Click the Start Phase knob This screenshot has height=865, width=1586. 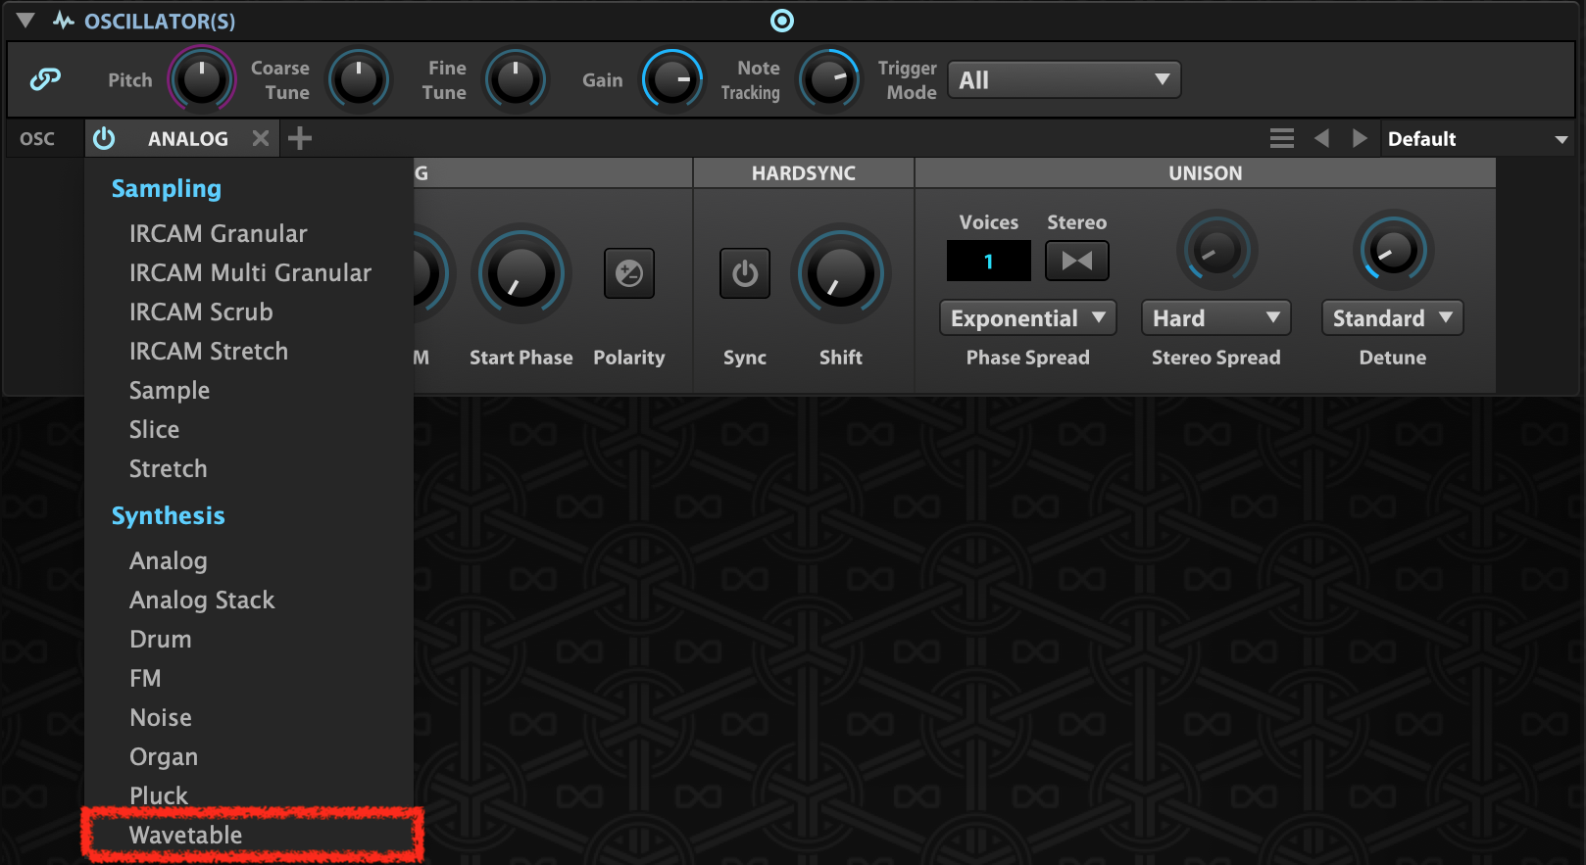tap(521, 273)
